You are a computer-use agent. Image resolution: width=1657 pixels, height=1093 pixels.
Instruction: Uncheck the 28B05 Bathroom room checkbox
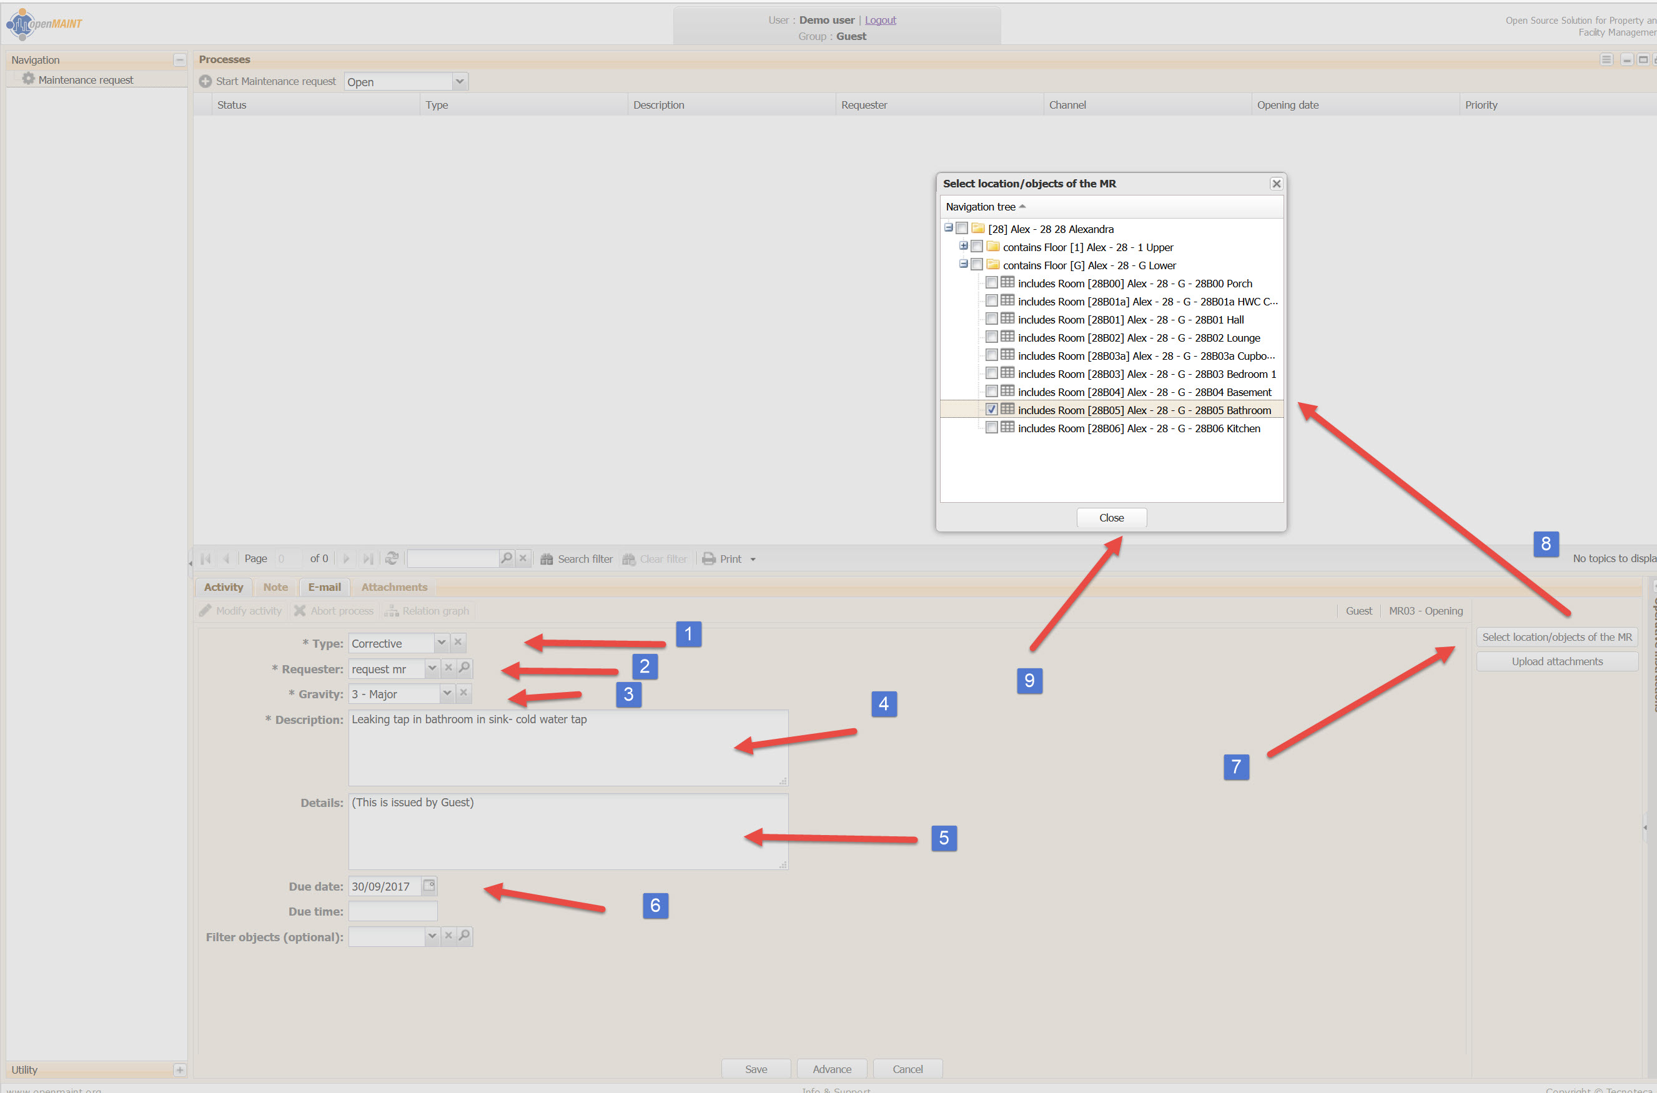coord(991,410)
